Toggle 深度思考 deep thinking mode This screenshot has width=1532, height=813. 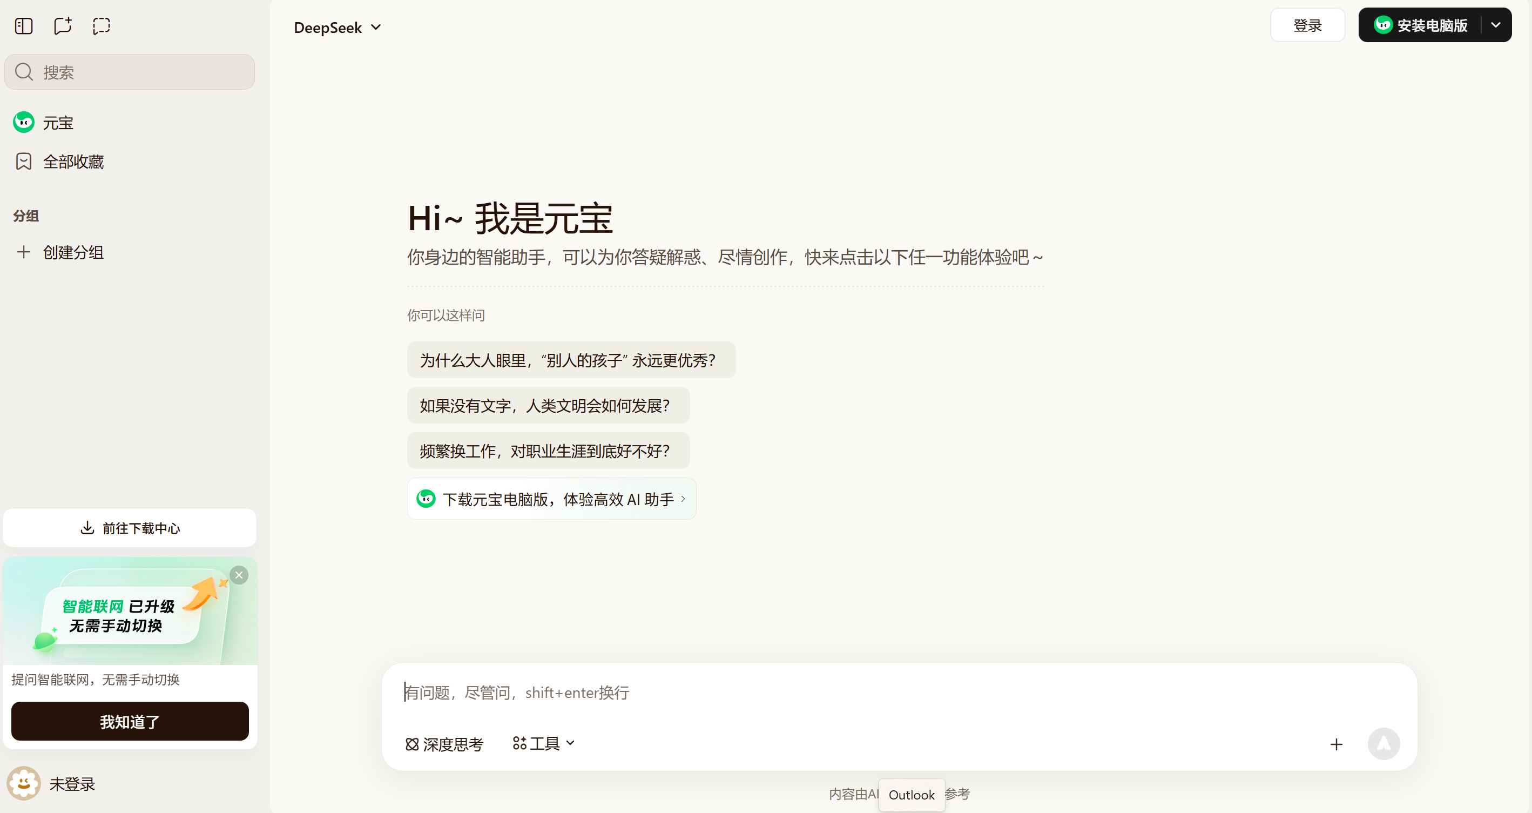(444, 744)
